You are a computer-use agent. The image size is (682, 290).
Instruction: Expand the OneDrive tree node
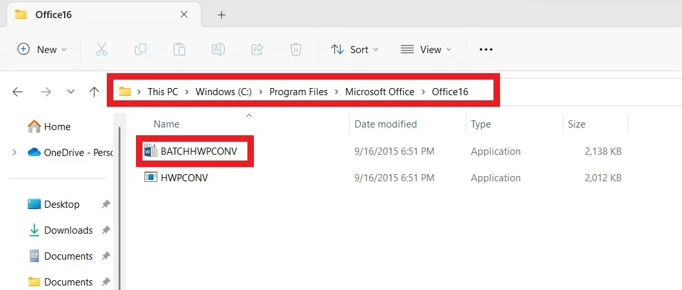pos(14,152)
